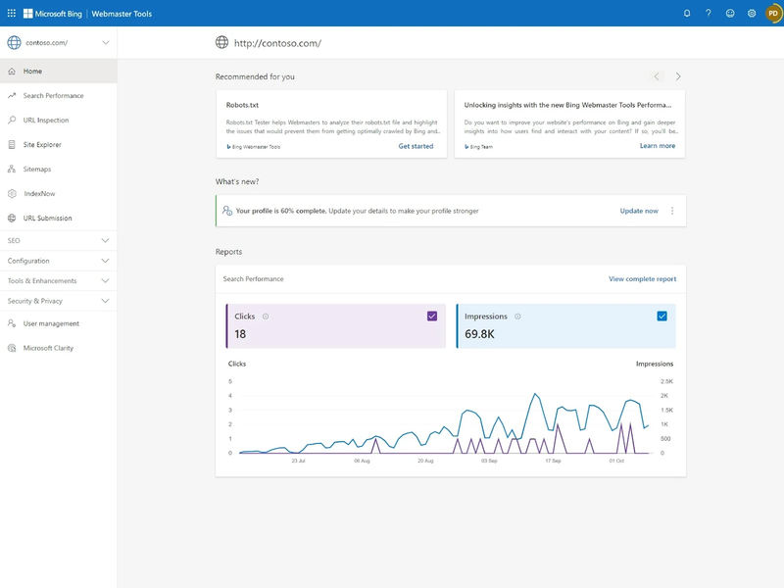
Task: Open the View complete report link
Action: pyautogui.click(x=642, y=279)
